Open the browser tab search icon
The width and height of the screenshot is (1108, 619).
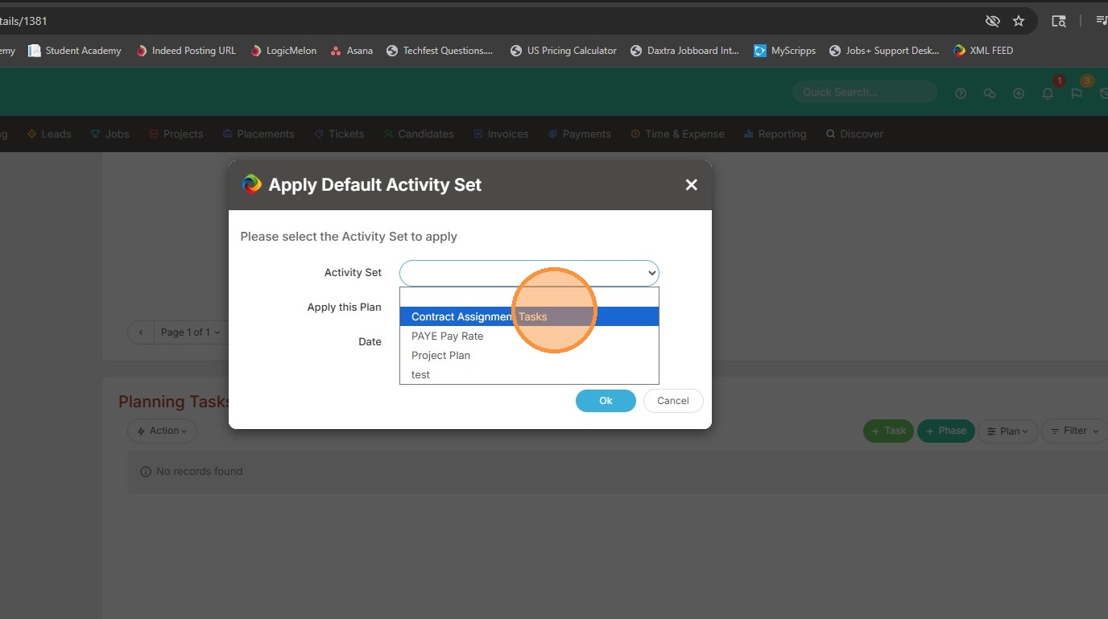pyautogui.click(x=1059, y=21)
